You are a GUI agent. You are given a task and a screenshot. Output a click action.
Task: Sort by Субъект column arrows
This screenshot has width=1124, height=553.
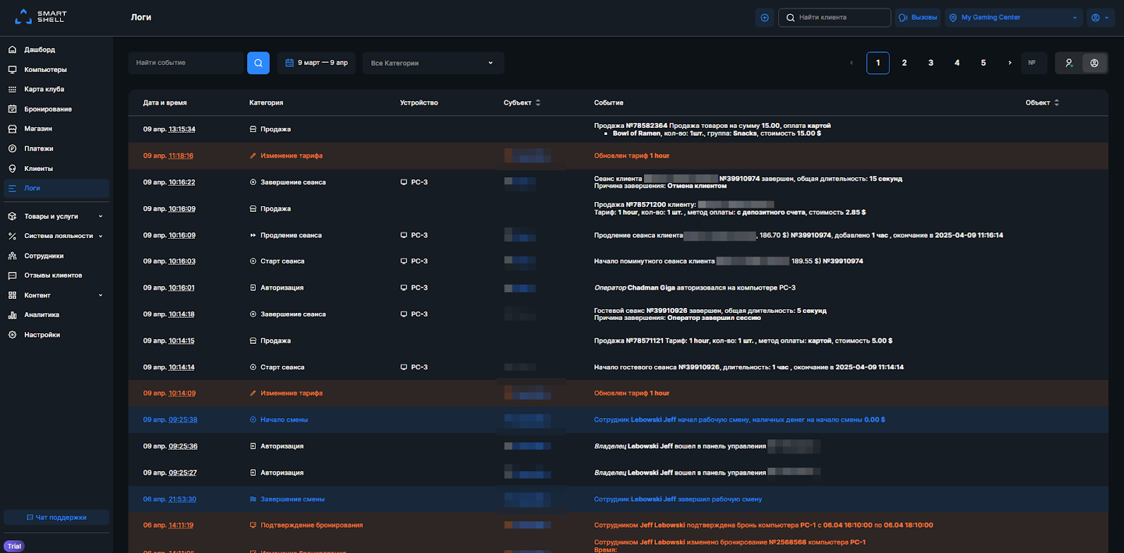coord(538,102)
